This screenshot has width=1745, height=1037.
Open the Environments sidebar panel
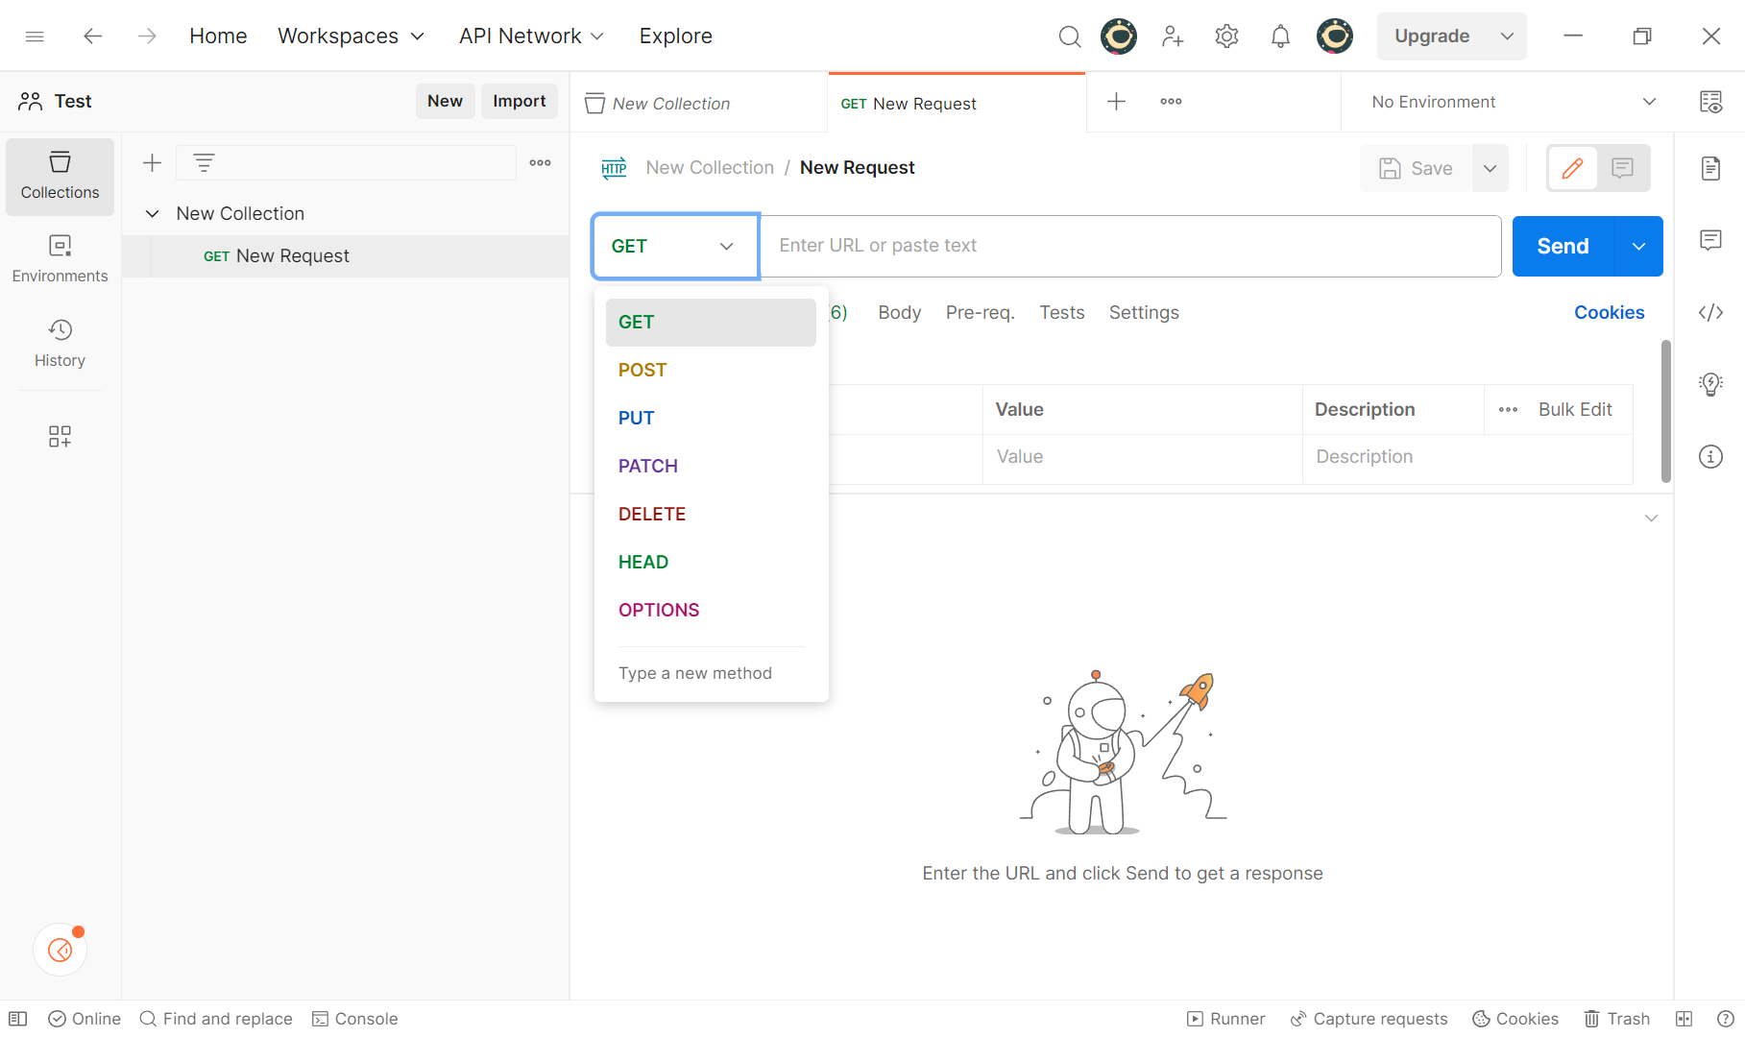point(60,260)
